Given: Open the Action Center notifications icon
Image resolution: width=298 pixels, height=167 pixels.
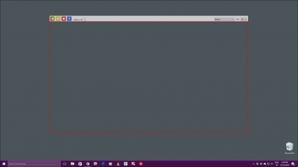Looking at the screenshot, I should click(293, 164).
